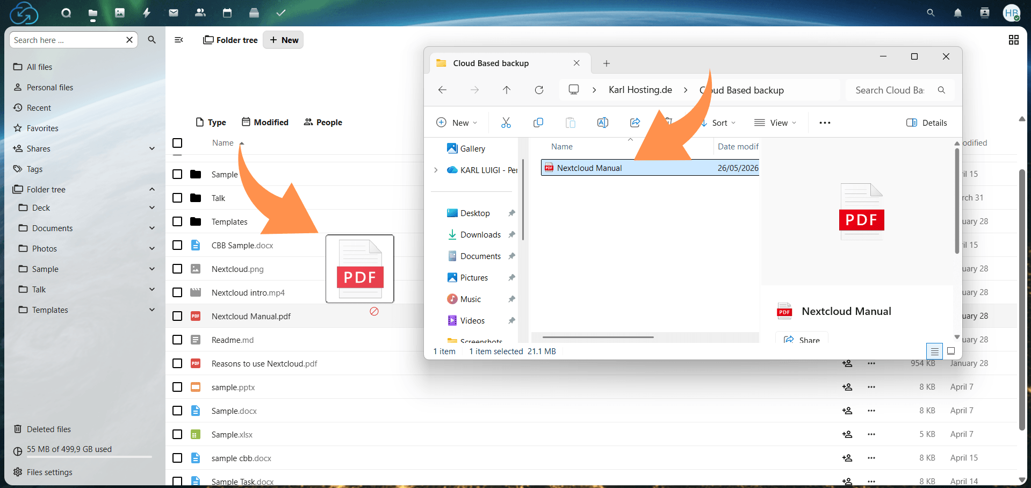The width and height of the screenshot is (1031, 488).
Task: Check the Nextcloud.png checkbox
Action: click(177, 269)
